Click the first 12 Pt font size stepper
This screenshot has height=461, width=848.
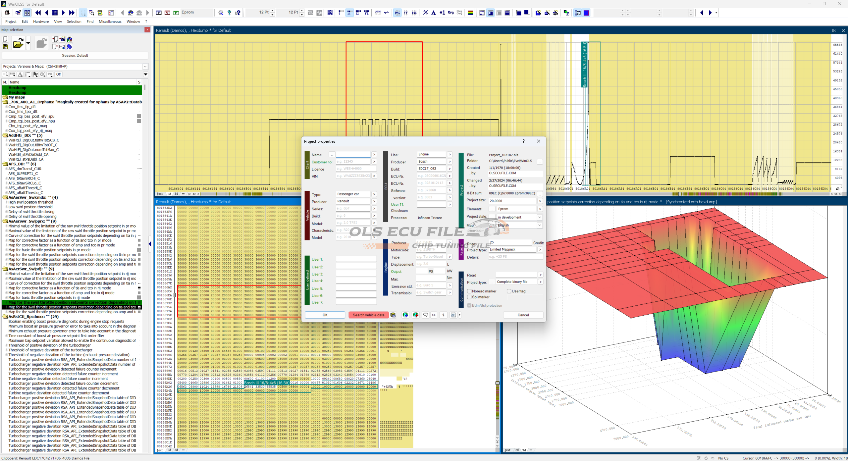pyautogui.click(x=272, y=13)
